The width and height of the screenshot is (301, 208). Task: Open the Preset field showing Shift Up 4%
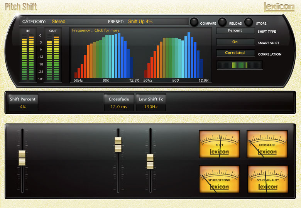pyautogui.click(x=140, y=22)
